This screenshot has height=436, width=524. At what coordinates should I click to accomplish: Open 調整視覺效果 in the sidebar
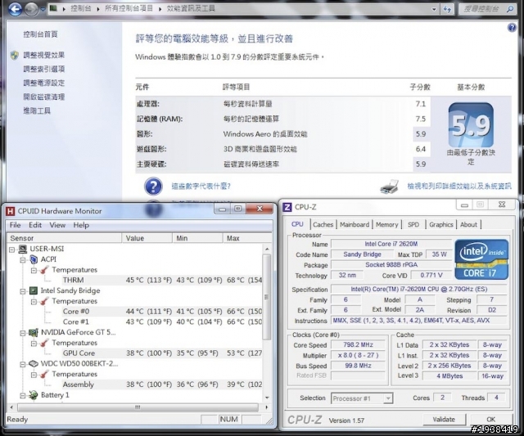point(43,55)
